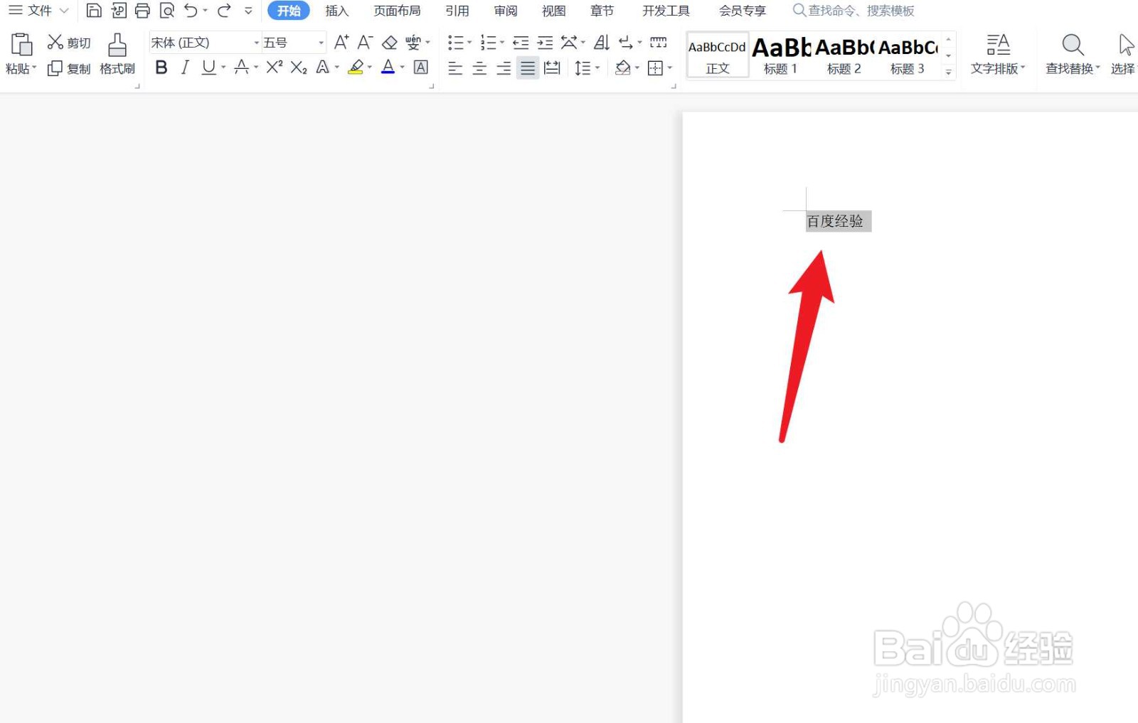Image resolution: width=1138 pixels, height=723 pixels.
Task: Click the Paste clipboard icon
Action: 21,44
